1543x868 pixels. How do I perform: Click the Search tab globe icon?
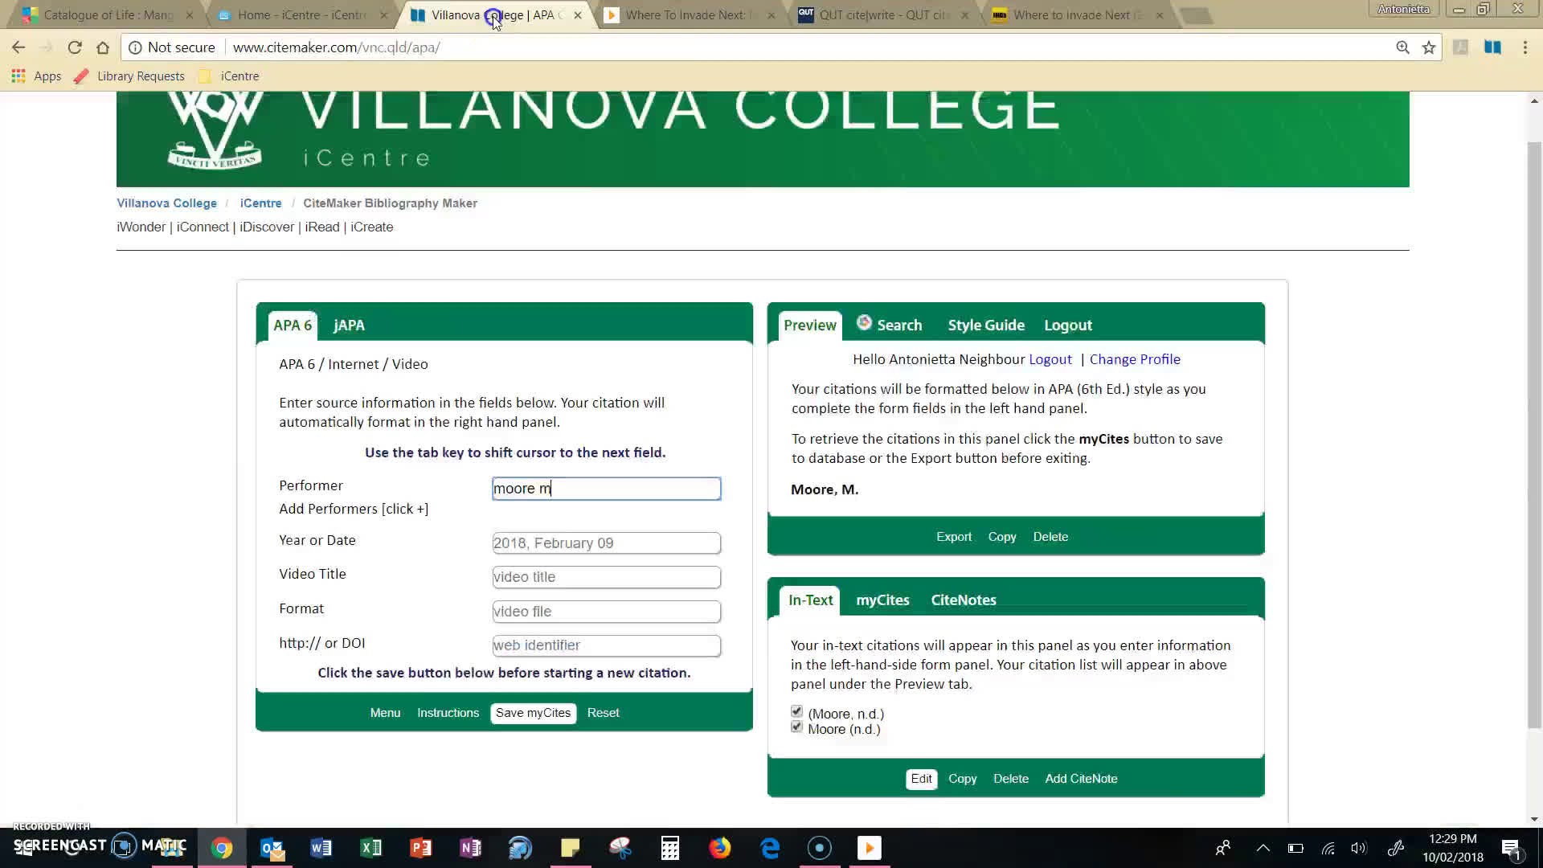tap(864, 322)
